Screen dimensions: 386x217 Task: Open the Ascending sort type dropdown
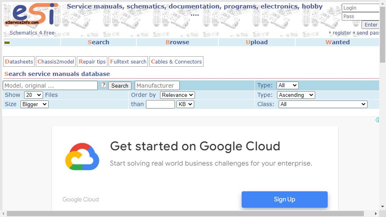tap(296, 95)
